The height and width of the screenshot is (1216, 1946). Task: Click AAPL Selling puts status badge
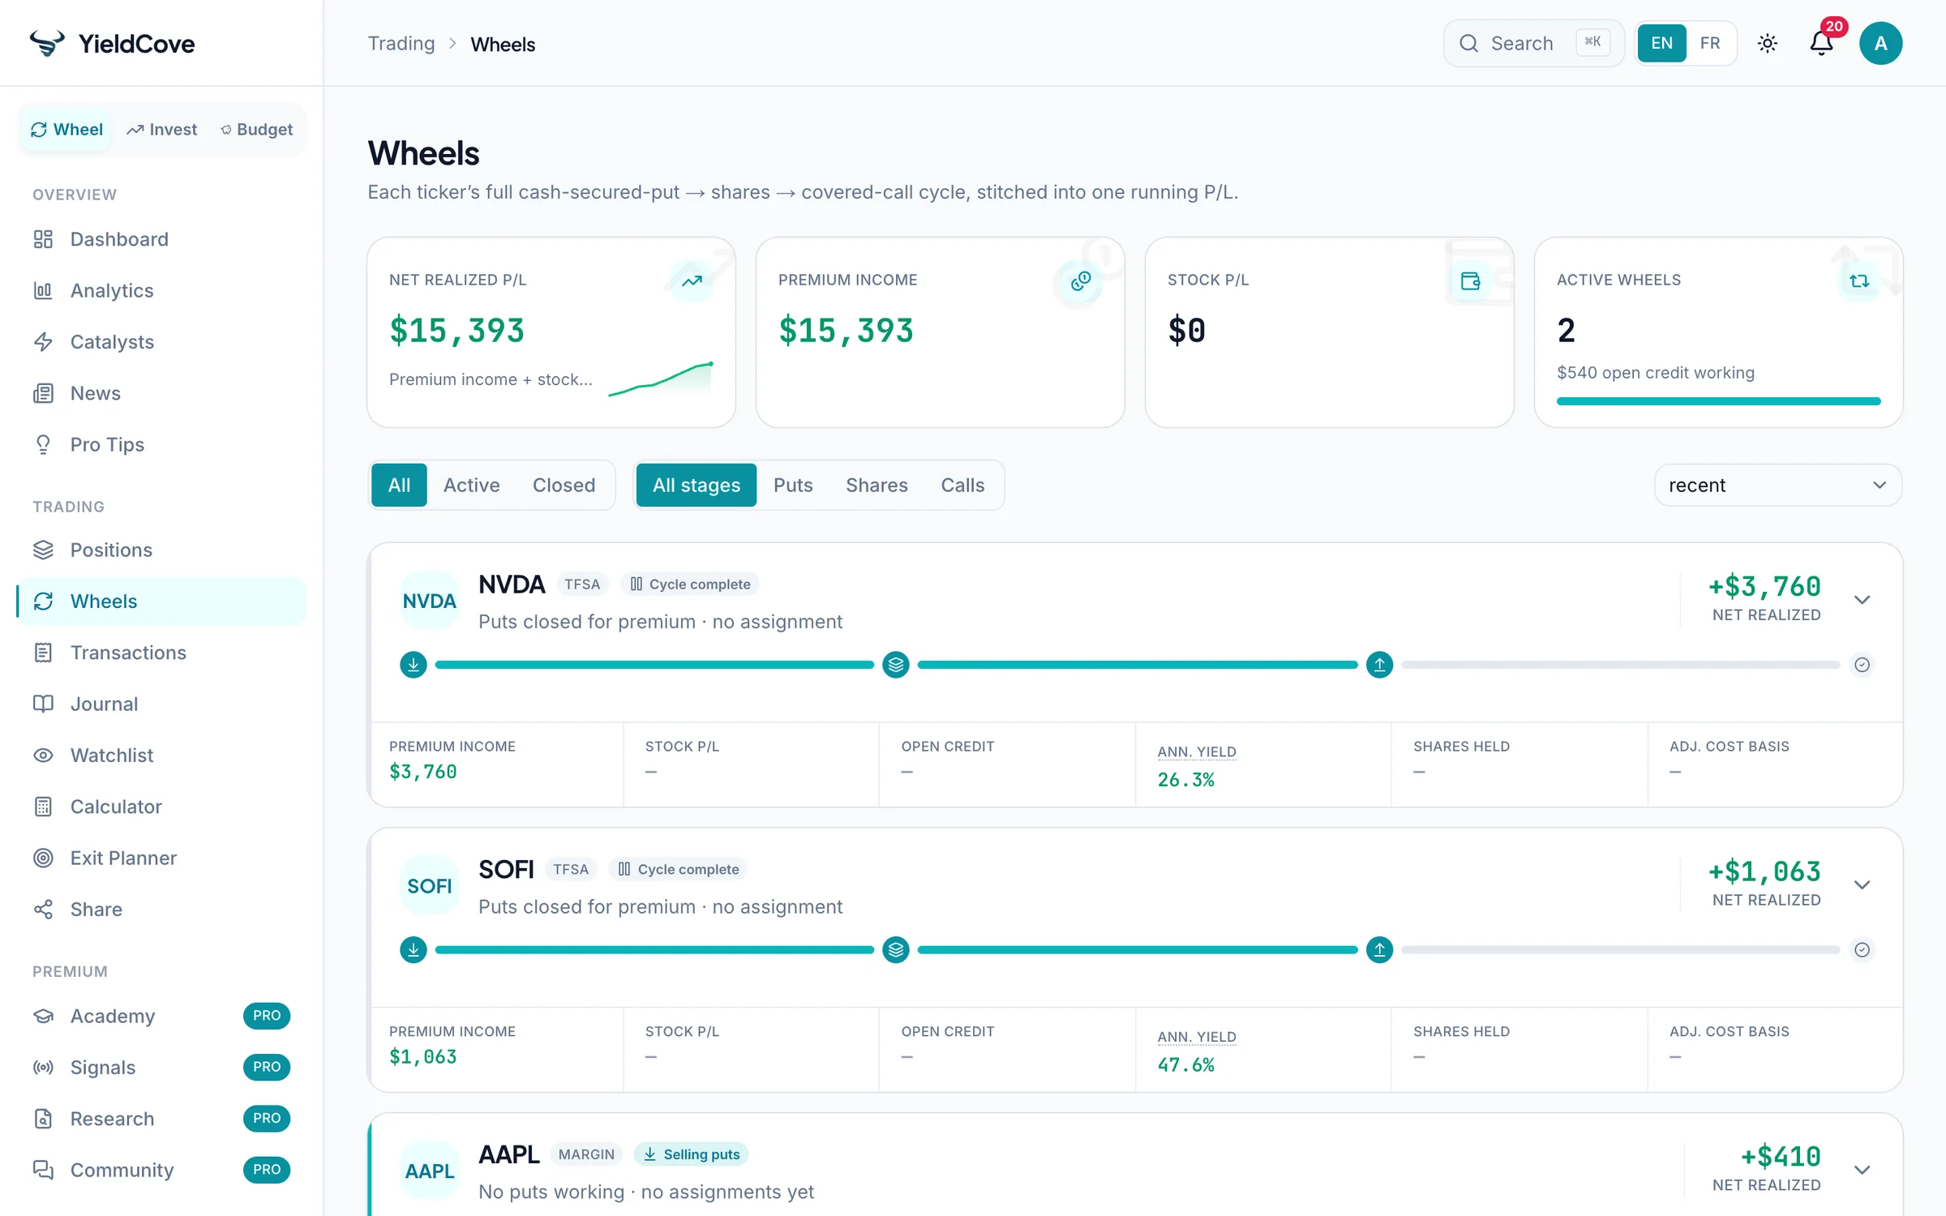point(692,1154)
